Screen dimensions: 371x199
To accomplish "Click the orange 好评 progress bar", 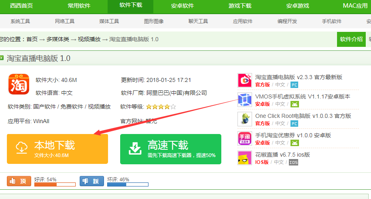I will [55, 184].
